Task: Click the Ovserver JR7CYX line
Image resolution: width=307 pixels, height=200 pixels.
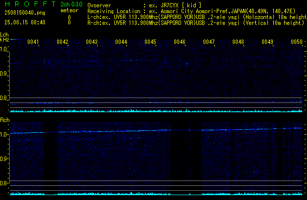Action: [x=144, y=5]
